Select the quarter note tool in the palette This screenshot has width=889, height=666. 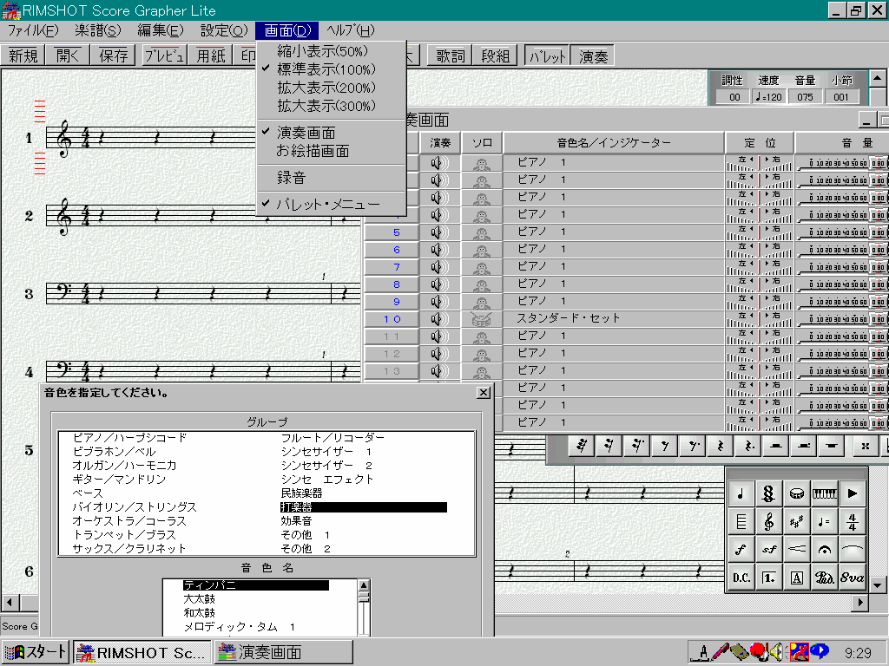click(741, 493)
